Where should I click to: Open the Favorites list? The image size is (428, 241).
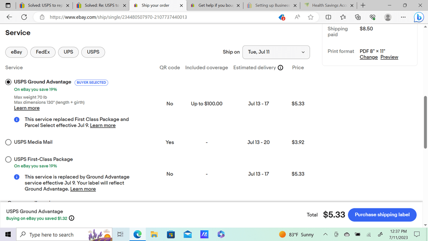click(343, 17)
